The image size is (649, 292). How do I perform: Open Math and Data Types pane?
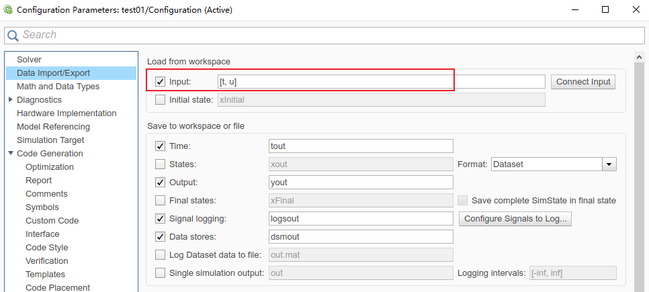coord(58,87)
